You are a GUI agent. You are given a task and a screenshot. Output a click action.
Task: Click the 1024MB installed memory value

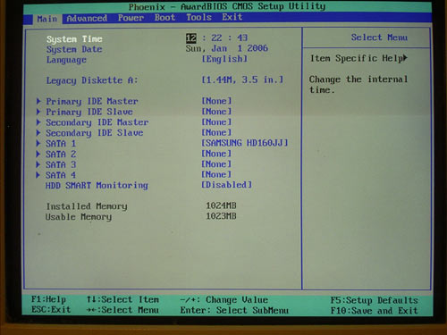[x=221, y=205]
